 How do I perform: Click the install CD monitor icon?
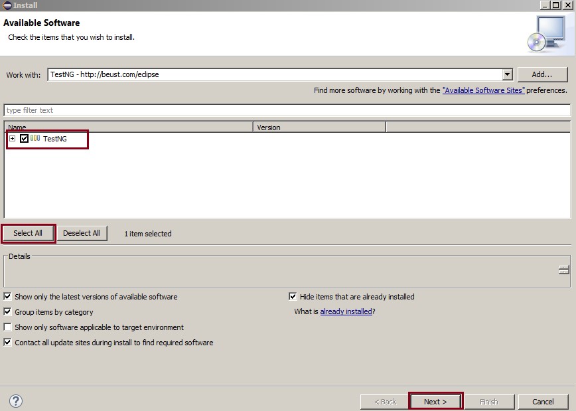[547, 33]
